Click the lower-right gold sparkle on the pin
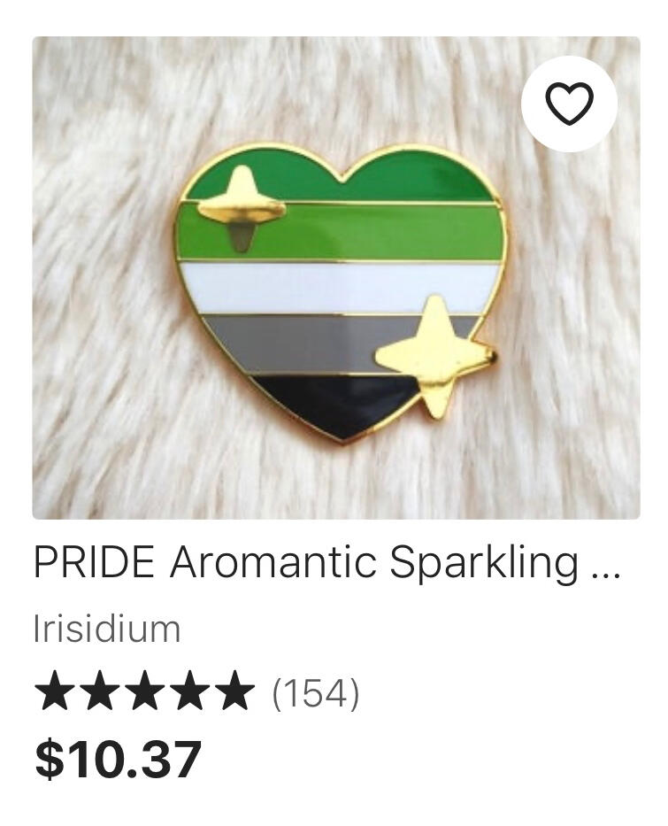 coord(434,357)
